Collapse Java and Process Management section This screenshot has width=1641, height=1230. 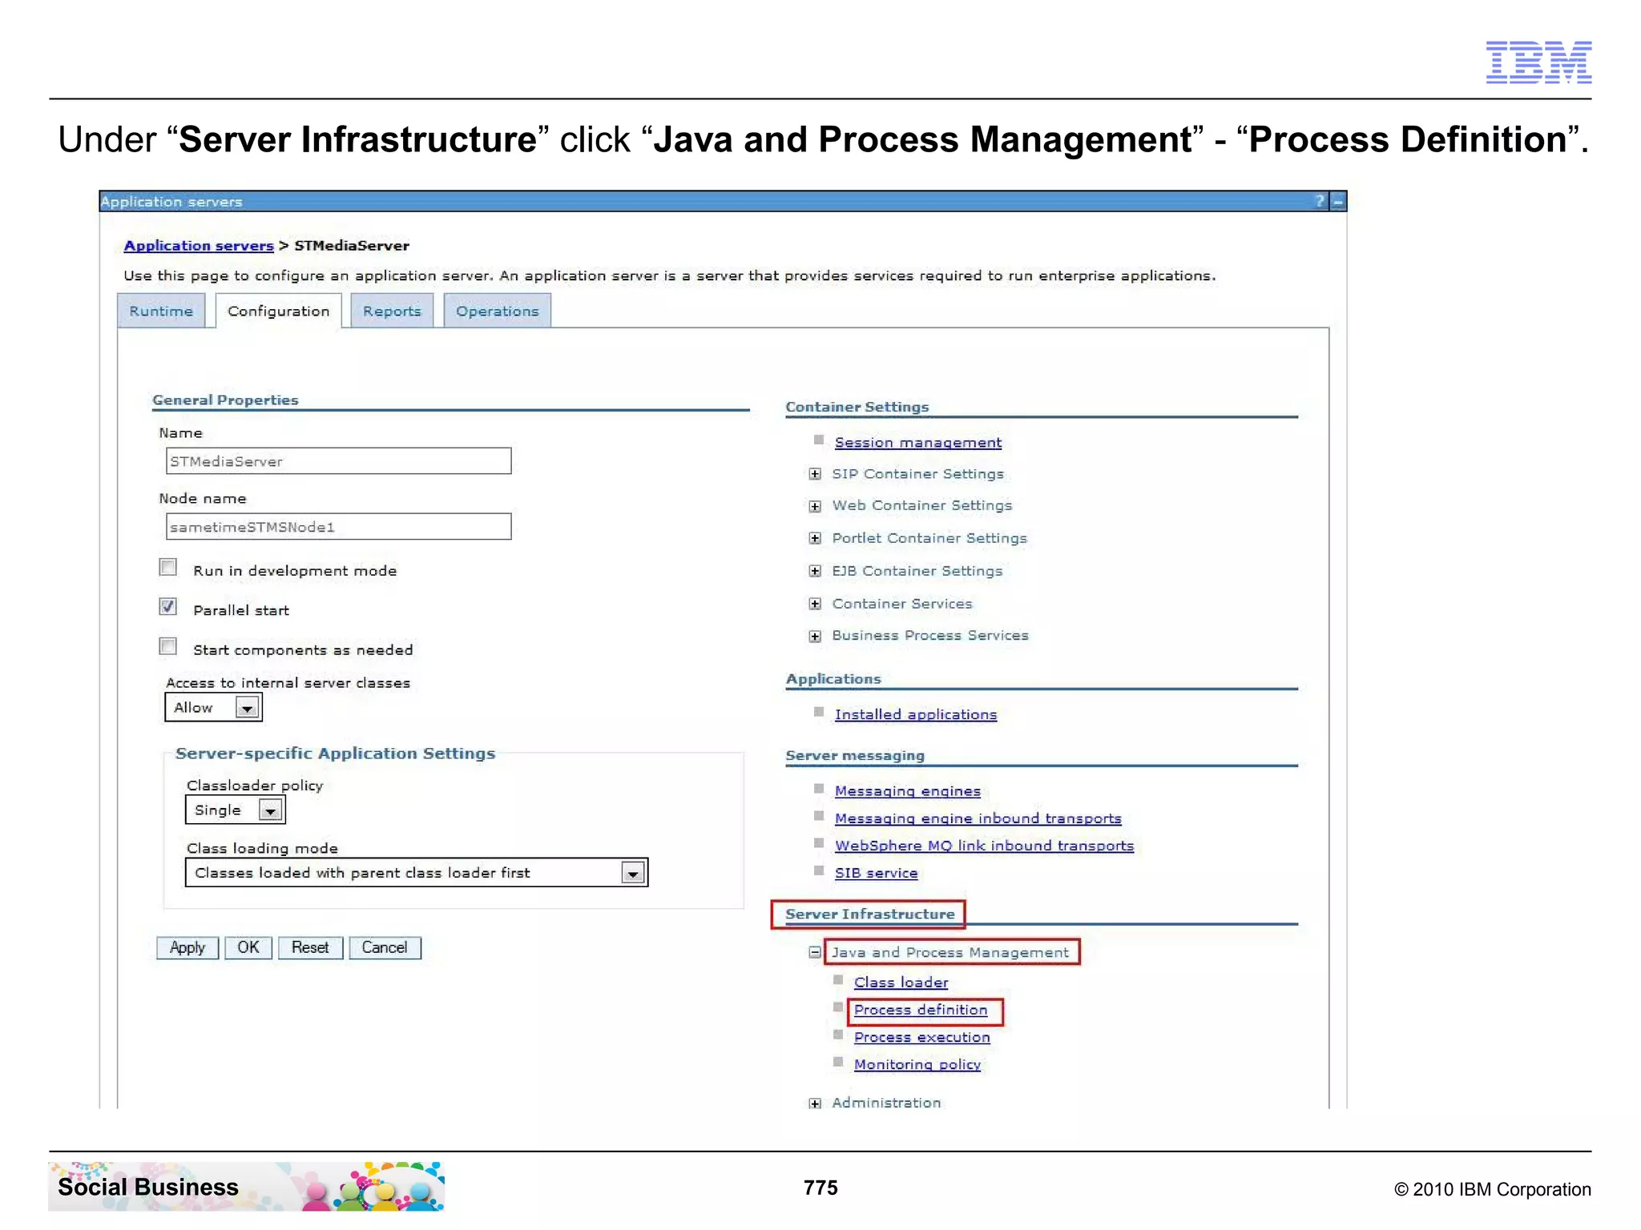(815, 952)
